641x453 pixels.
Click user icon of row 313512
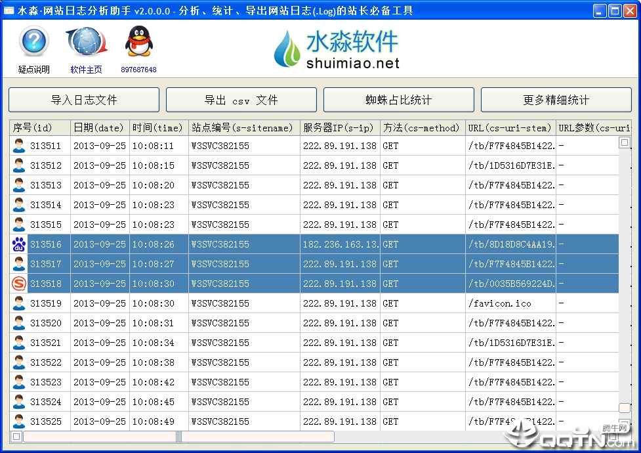tap(19, 165)
